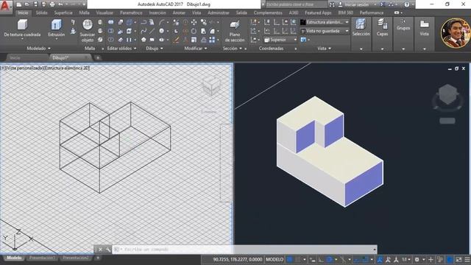Open the Modelo layout tab
This screenshot has height=265, width=471.
tap(14, 258)
